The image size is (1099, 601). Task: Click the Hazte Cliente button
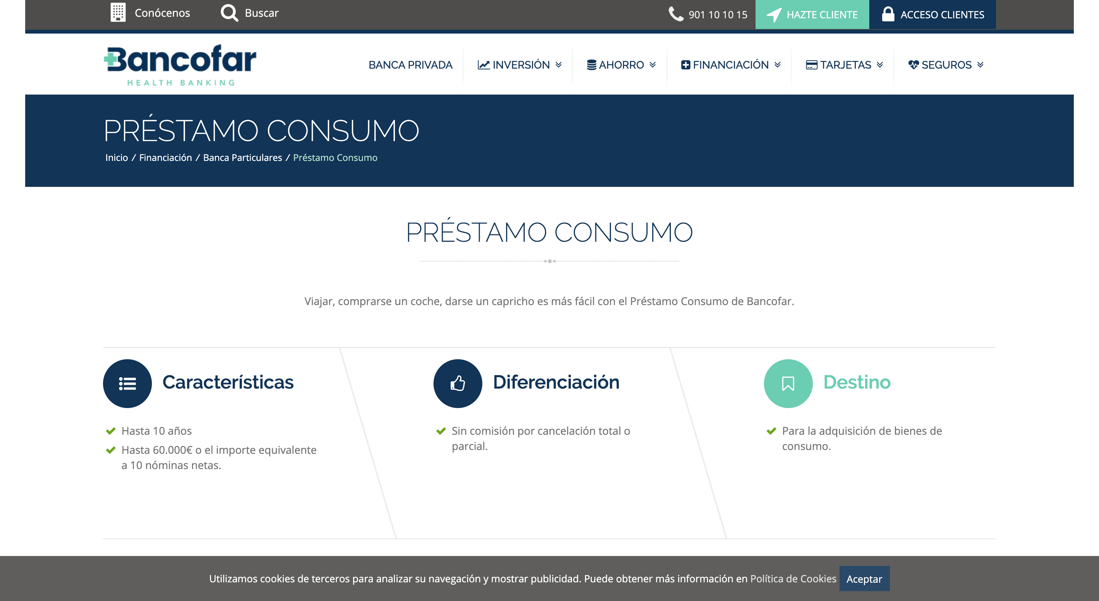[x=812, y=14]
